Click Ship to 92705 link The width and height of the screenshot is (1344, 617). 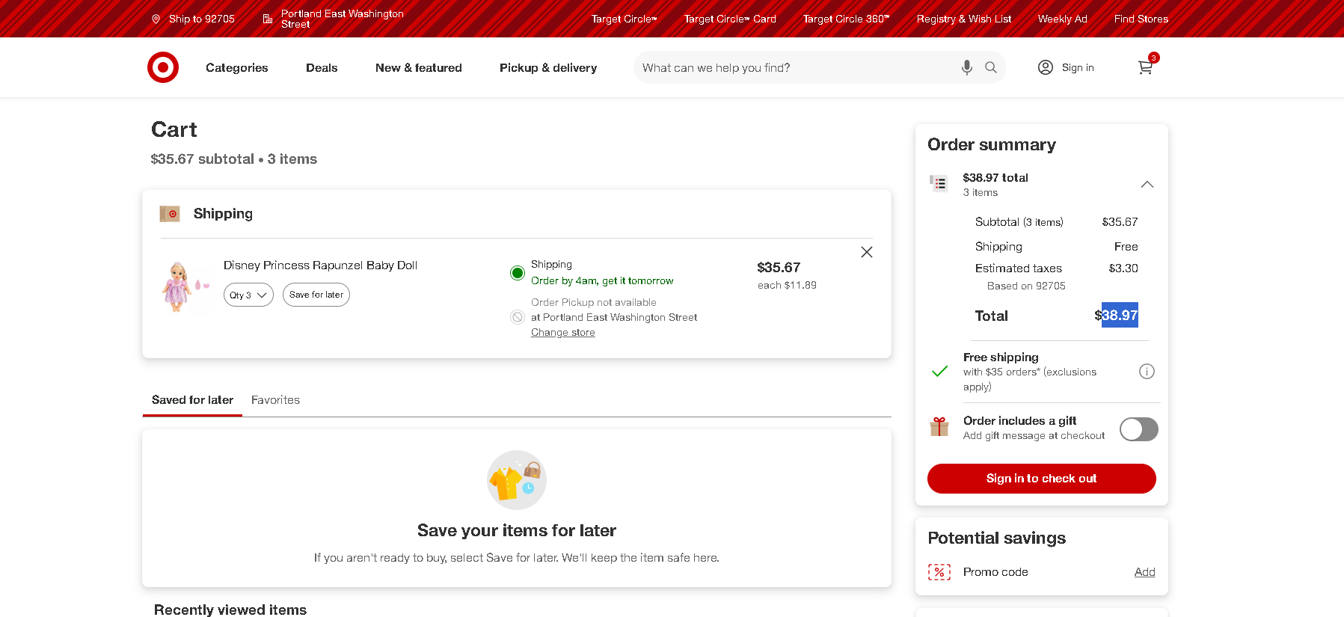[x=202, y=19]
